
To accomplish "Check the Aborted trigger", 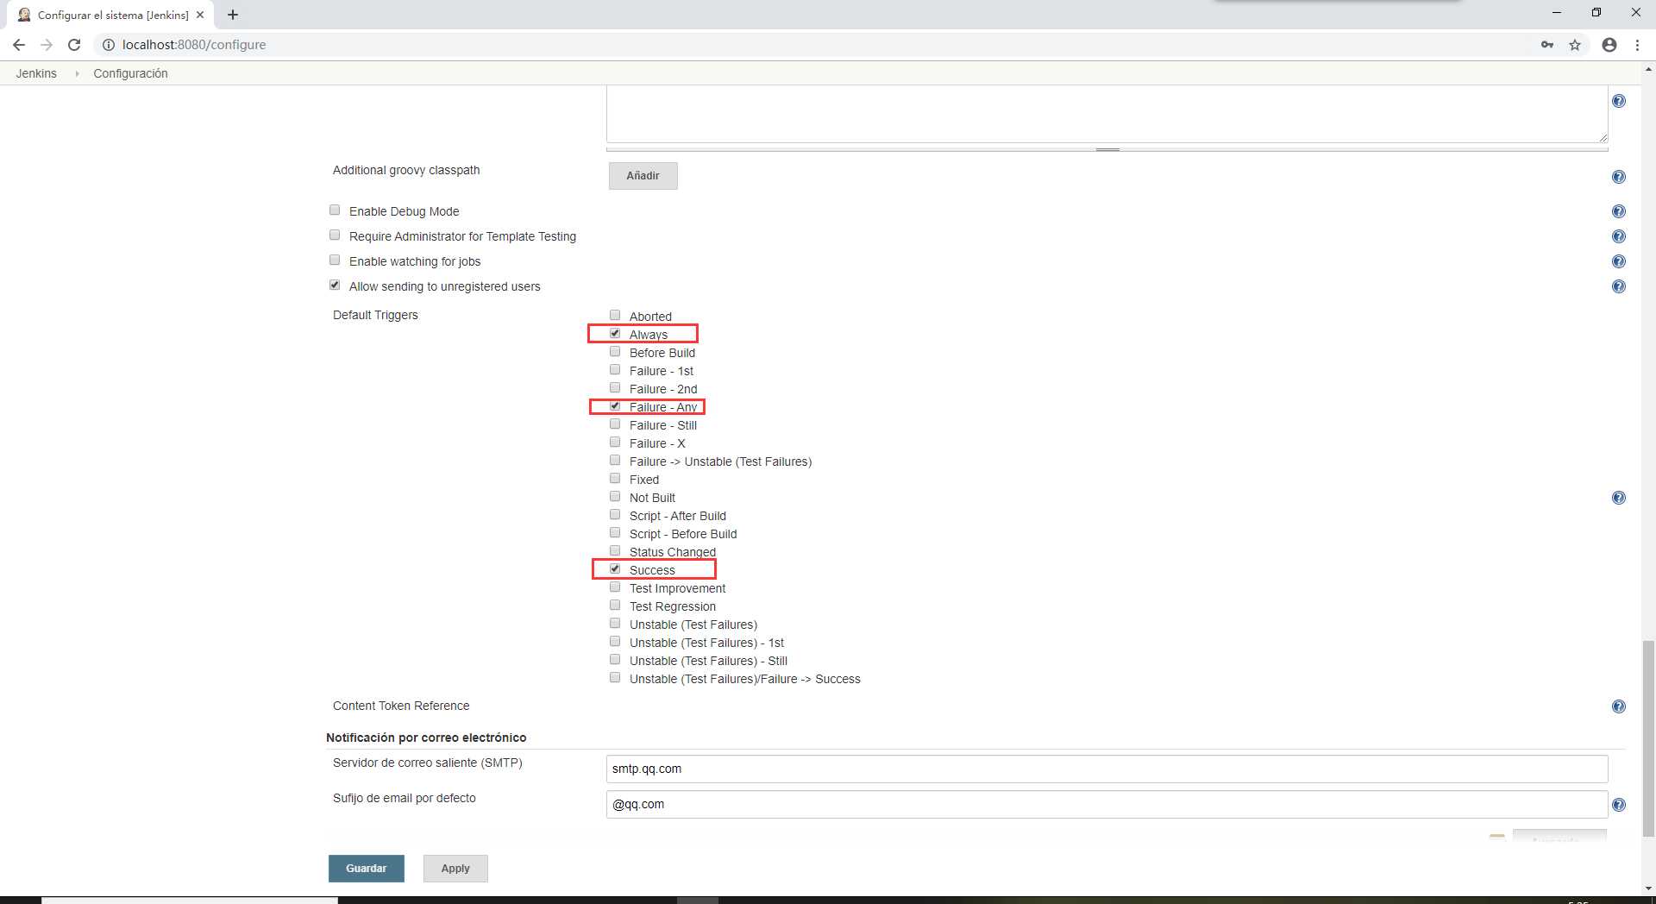I will pos(615,315).
